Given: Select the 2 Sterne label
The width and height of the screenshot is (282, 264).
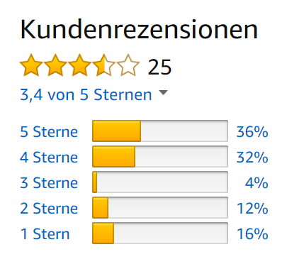Looking at the screenshot, I should point(49,209).
